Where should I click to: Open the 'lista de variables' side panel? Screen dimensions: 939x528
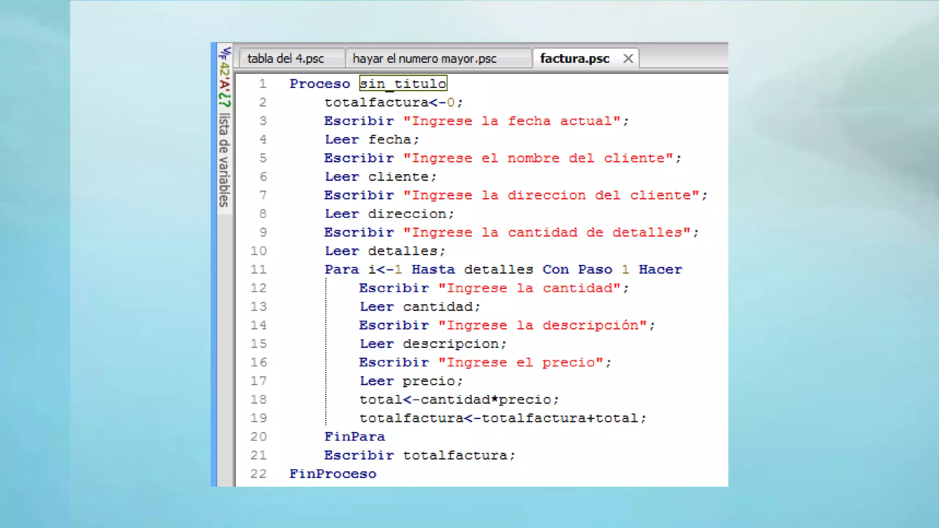click(x=224, y=160)
